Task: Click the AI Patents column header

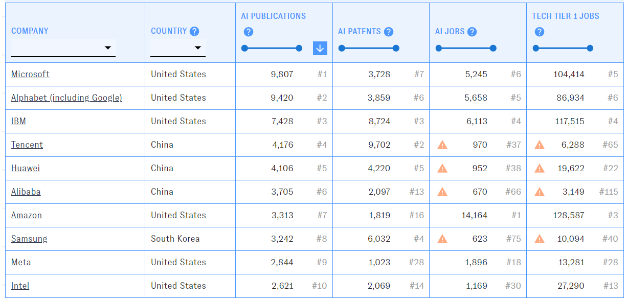Action: [x=359, y=32]
